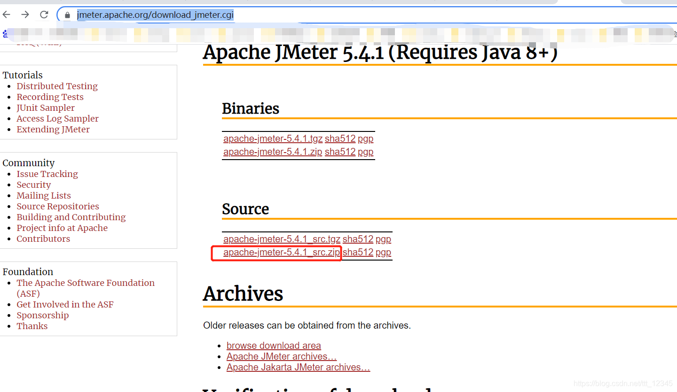
Task: Open Project info at Apache link
Action: point(62,228)
